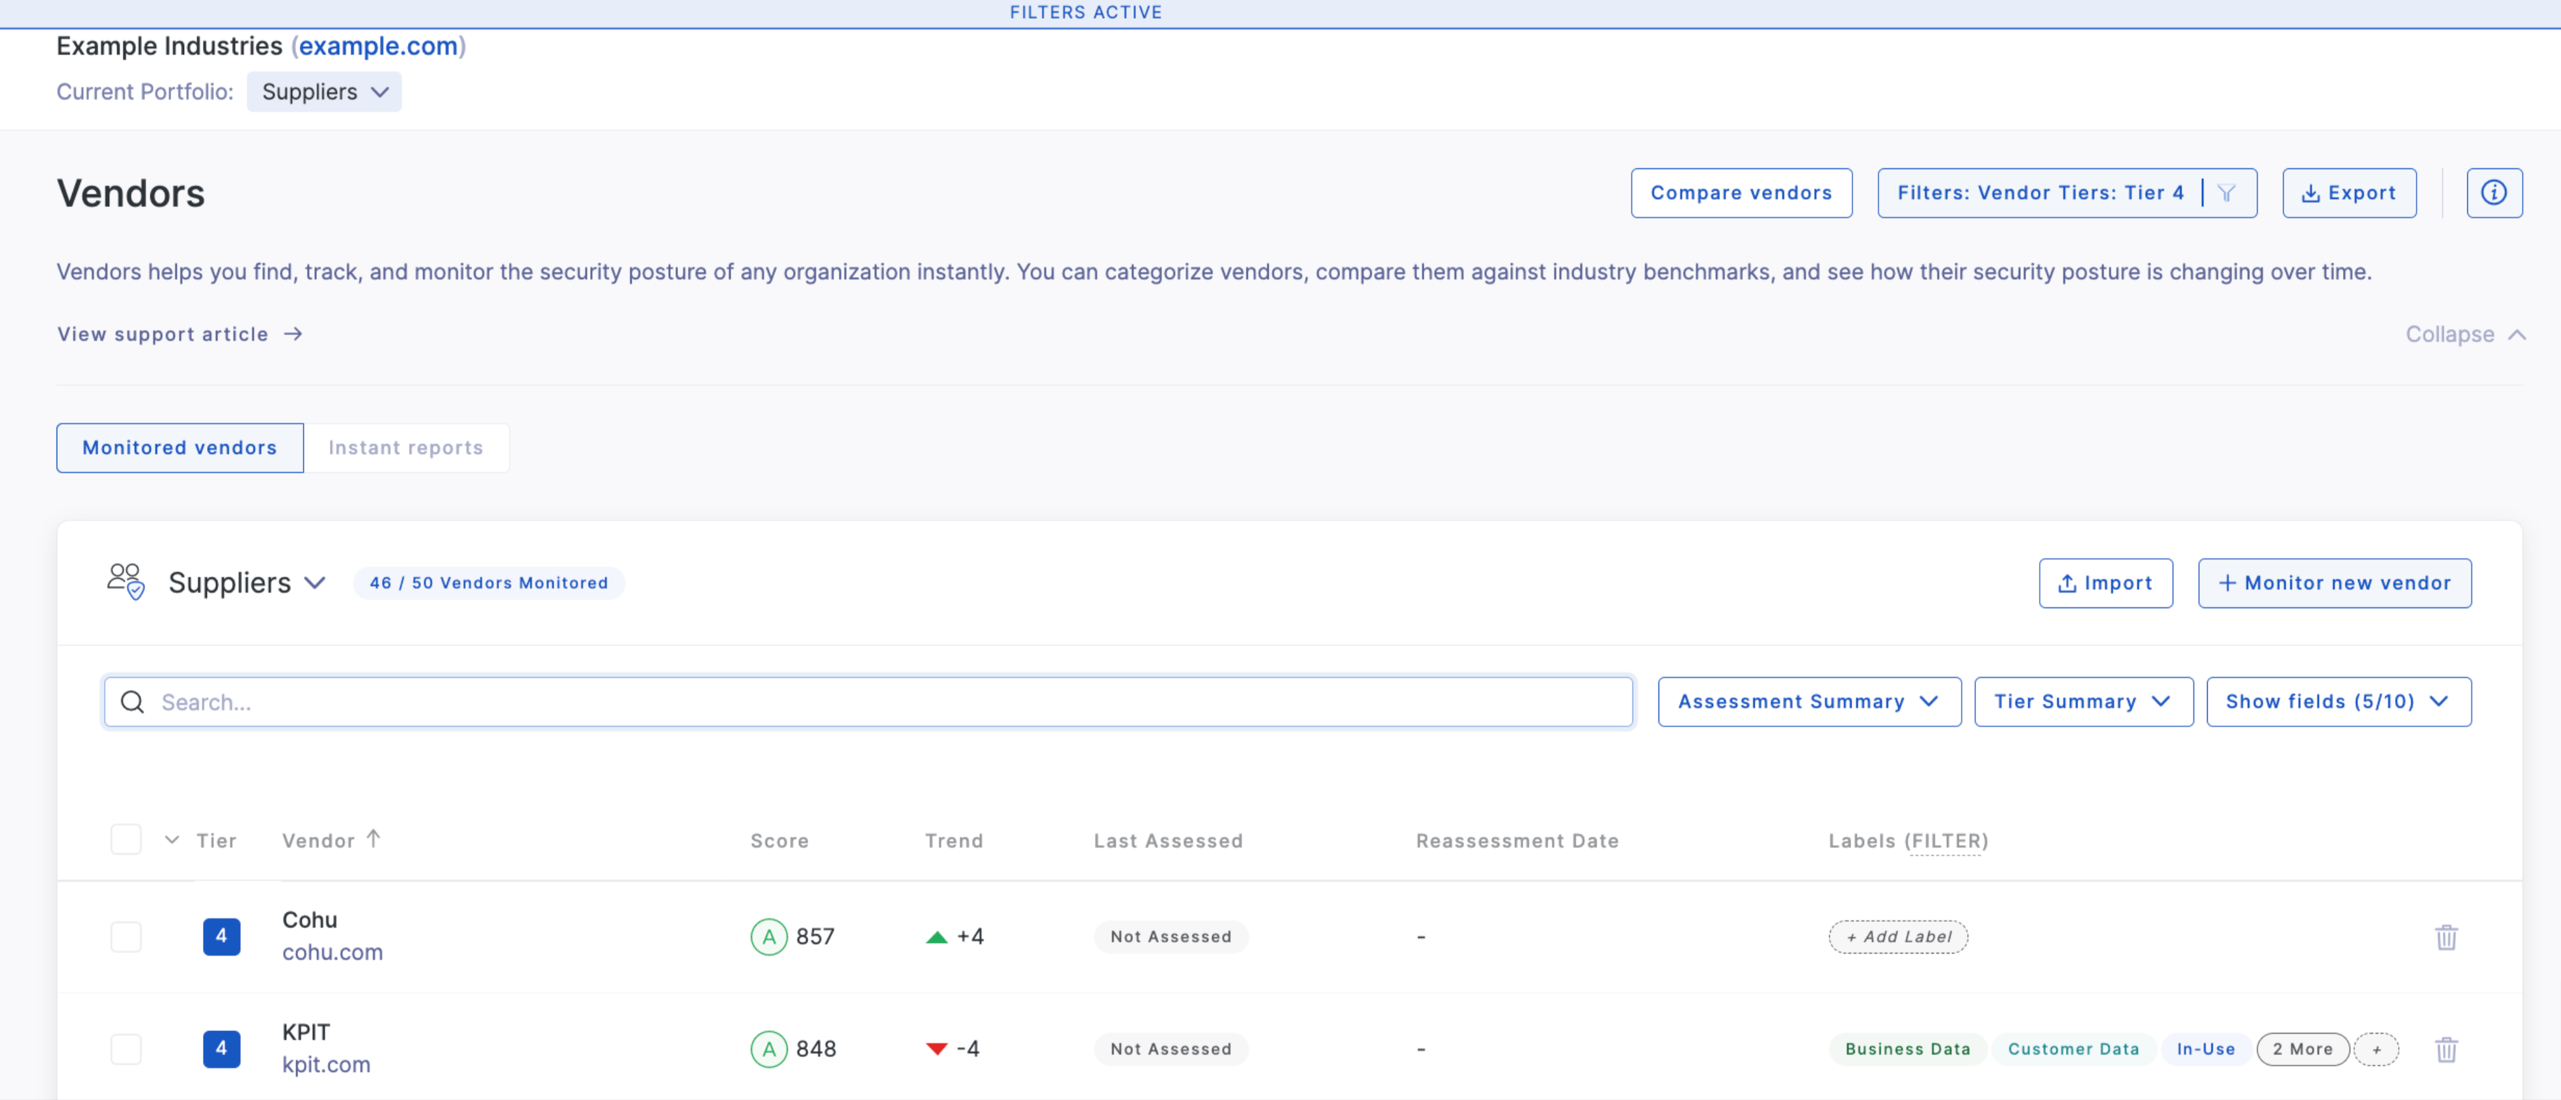Click the Import button
Screen dimensions: 2561x1100
[x=2105, y=584]
